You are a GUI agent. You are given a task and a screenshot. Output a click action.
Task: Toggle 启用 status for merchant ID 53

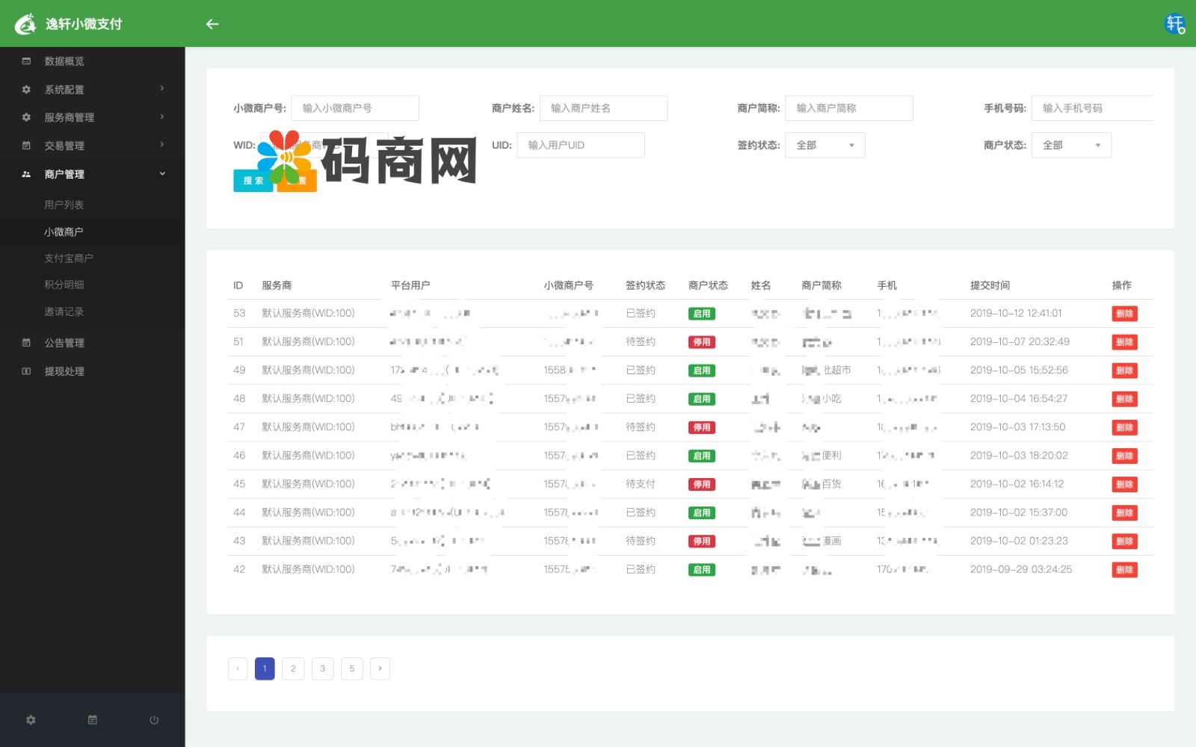(x=703, y=313)
